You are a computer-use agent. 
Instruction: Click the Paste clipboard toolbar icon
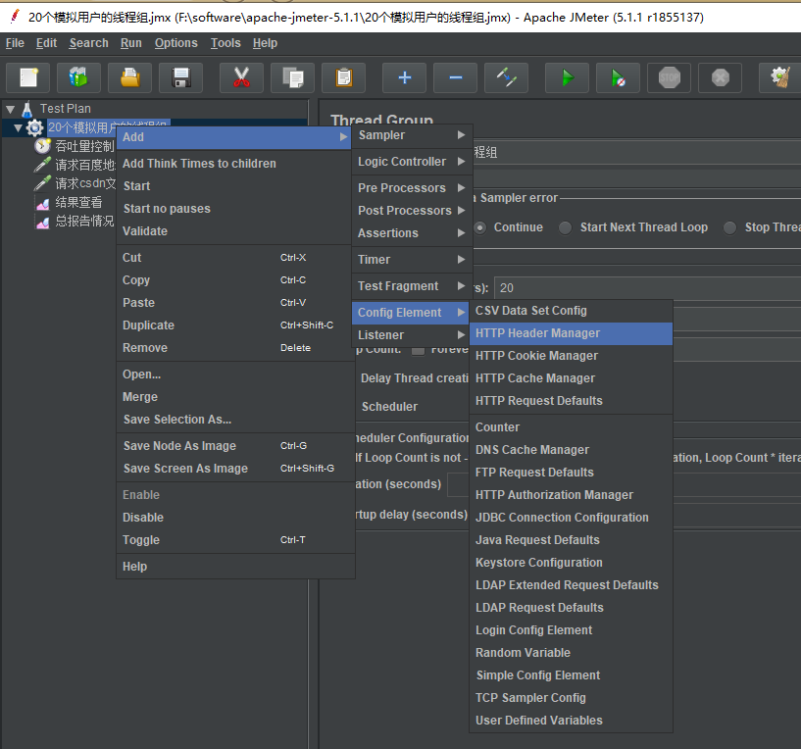(x=344, y=77)
